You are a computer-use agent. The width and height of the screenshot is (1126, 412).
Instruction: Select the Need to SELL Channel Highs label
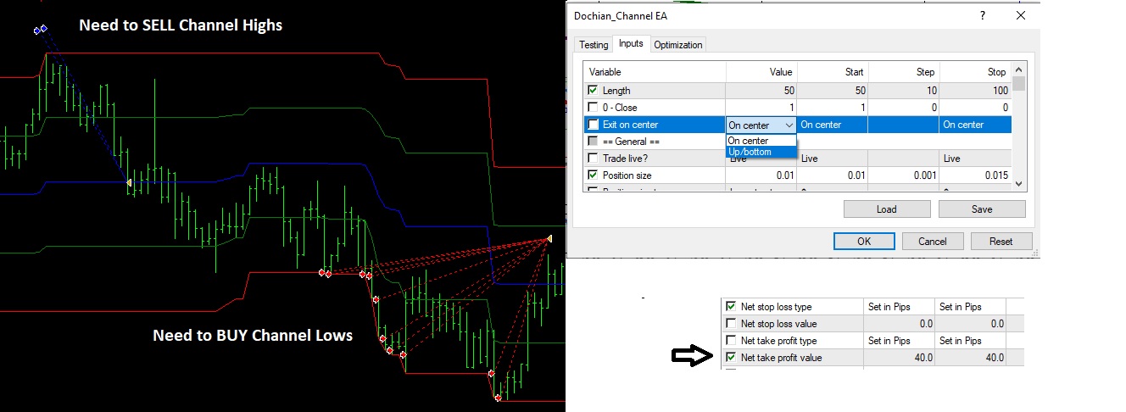[x=181, y=25]
